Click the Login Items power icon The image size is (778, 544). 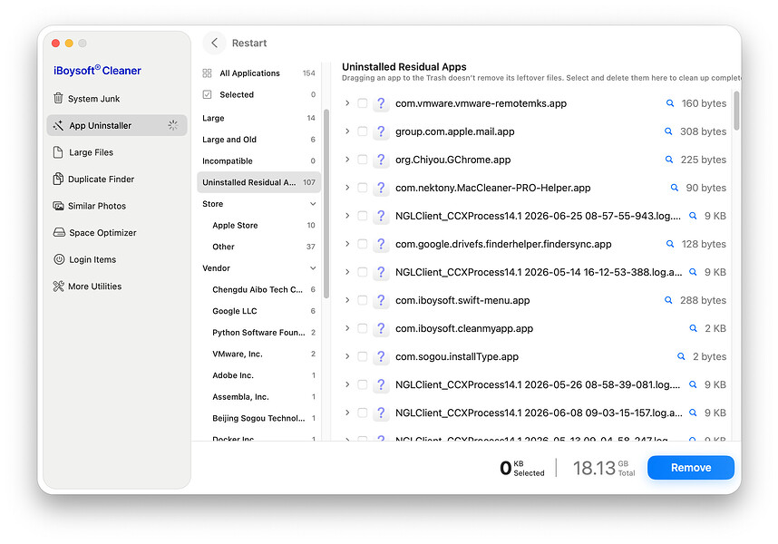click(x=59, y=259)
